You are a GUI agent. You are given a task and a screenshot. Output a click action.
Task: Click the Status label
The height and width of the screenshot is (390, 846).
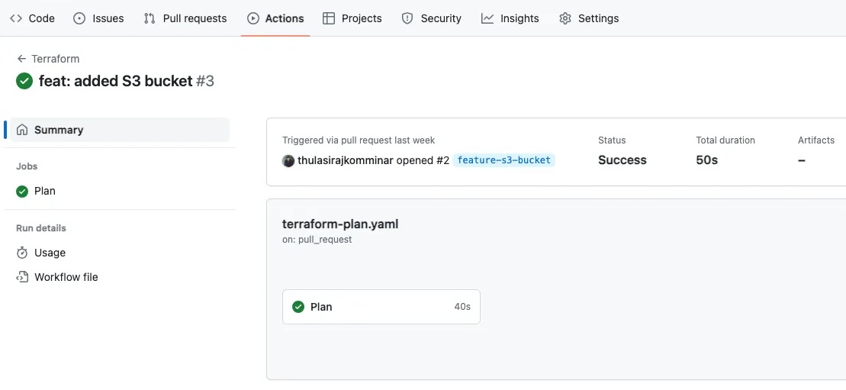612,140
